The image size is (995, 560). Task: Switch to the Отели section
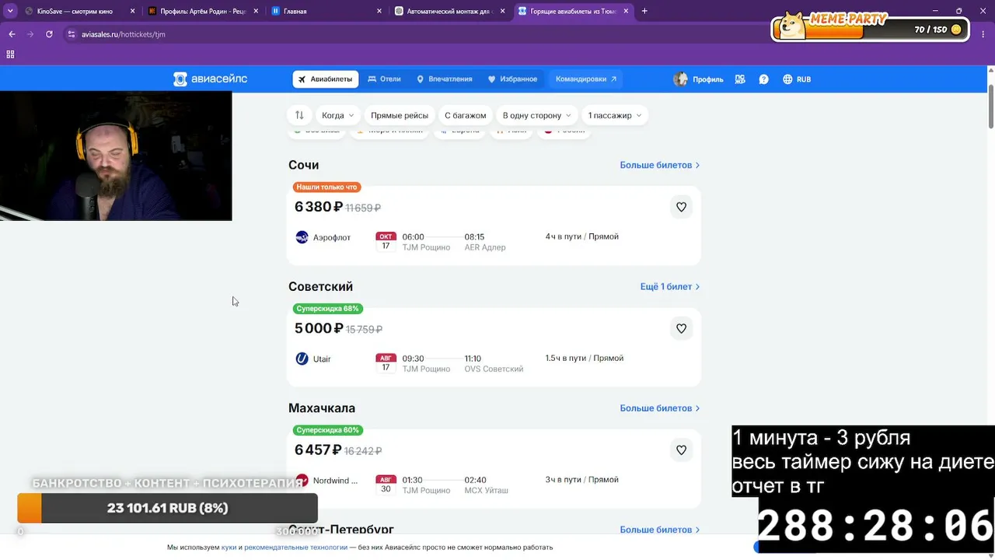[x=384, y=79]
